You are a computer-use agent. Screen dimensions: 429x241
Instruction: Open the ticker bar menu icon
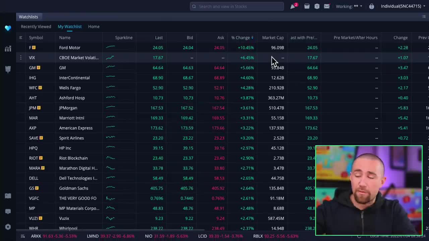(22, 236)
